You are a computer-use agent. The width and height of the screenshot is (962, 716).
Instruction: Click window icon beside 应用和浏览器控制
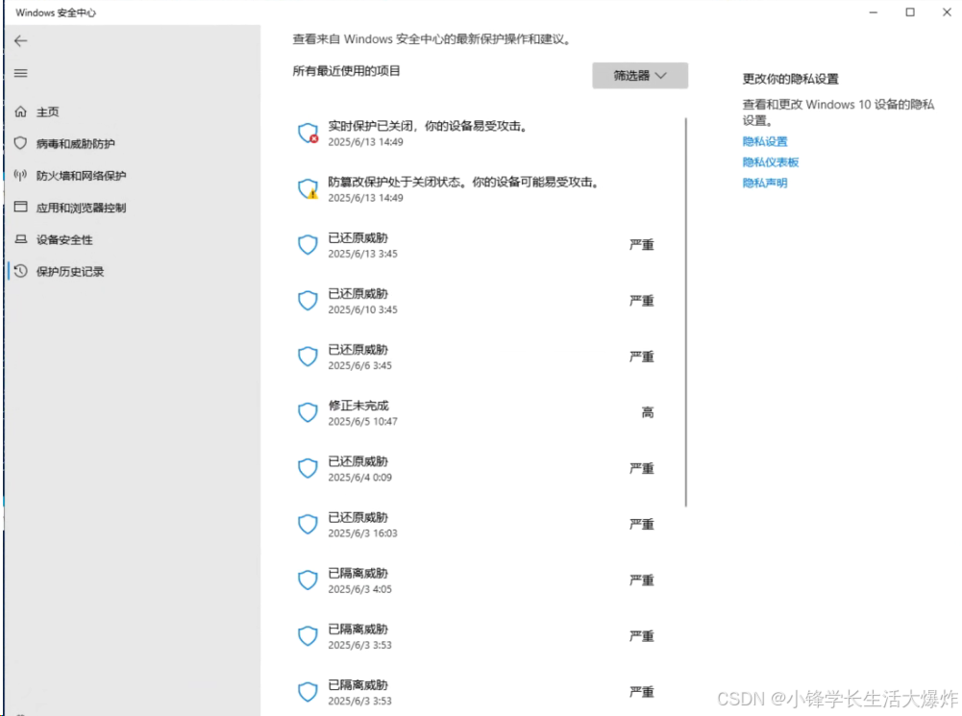click(21, 207)
